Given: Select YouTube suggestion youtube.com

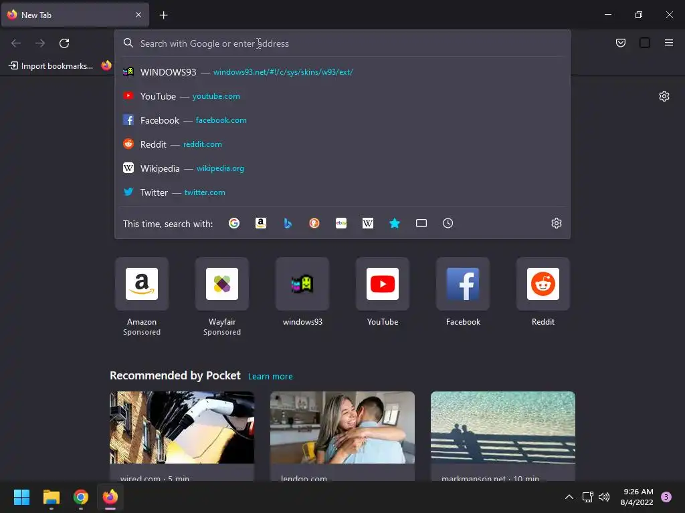Looking at the screenshot, I should (342, 96).
